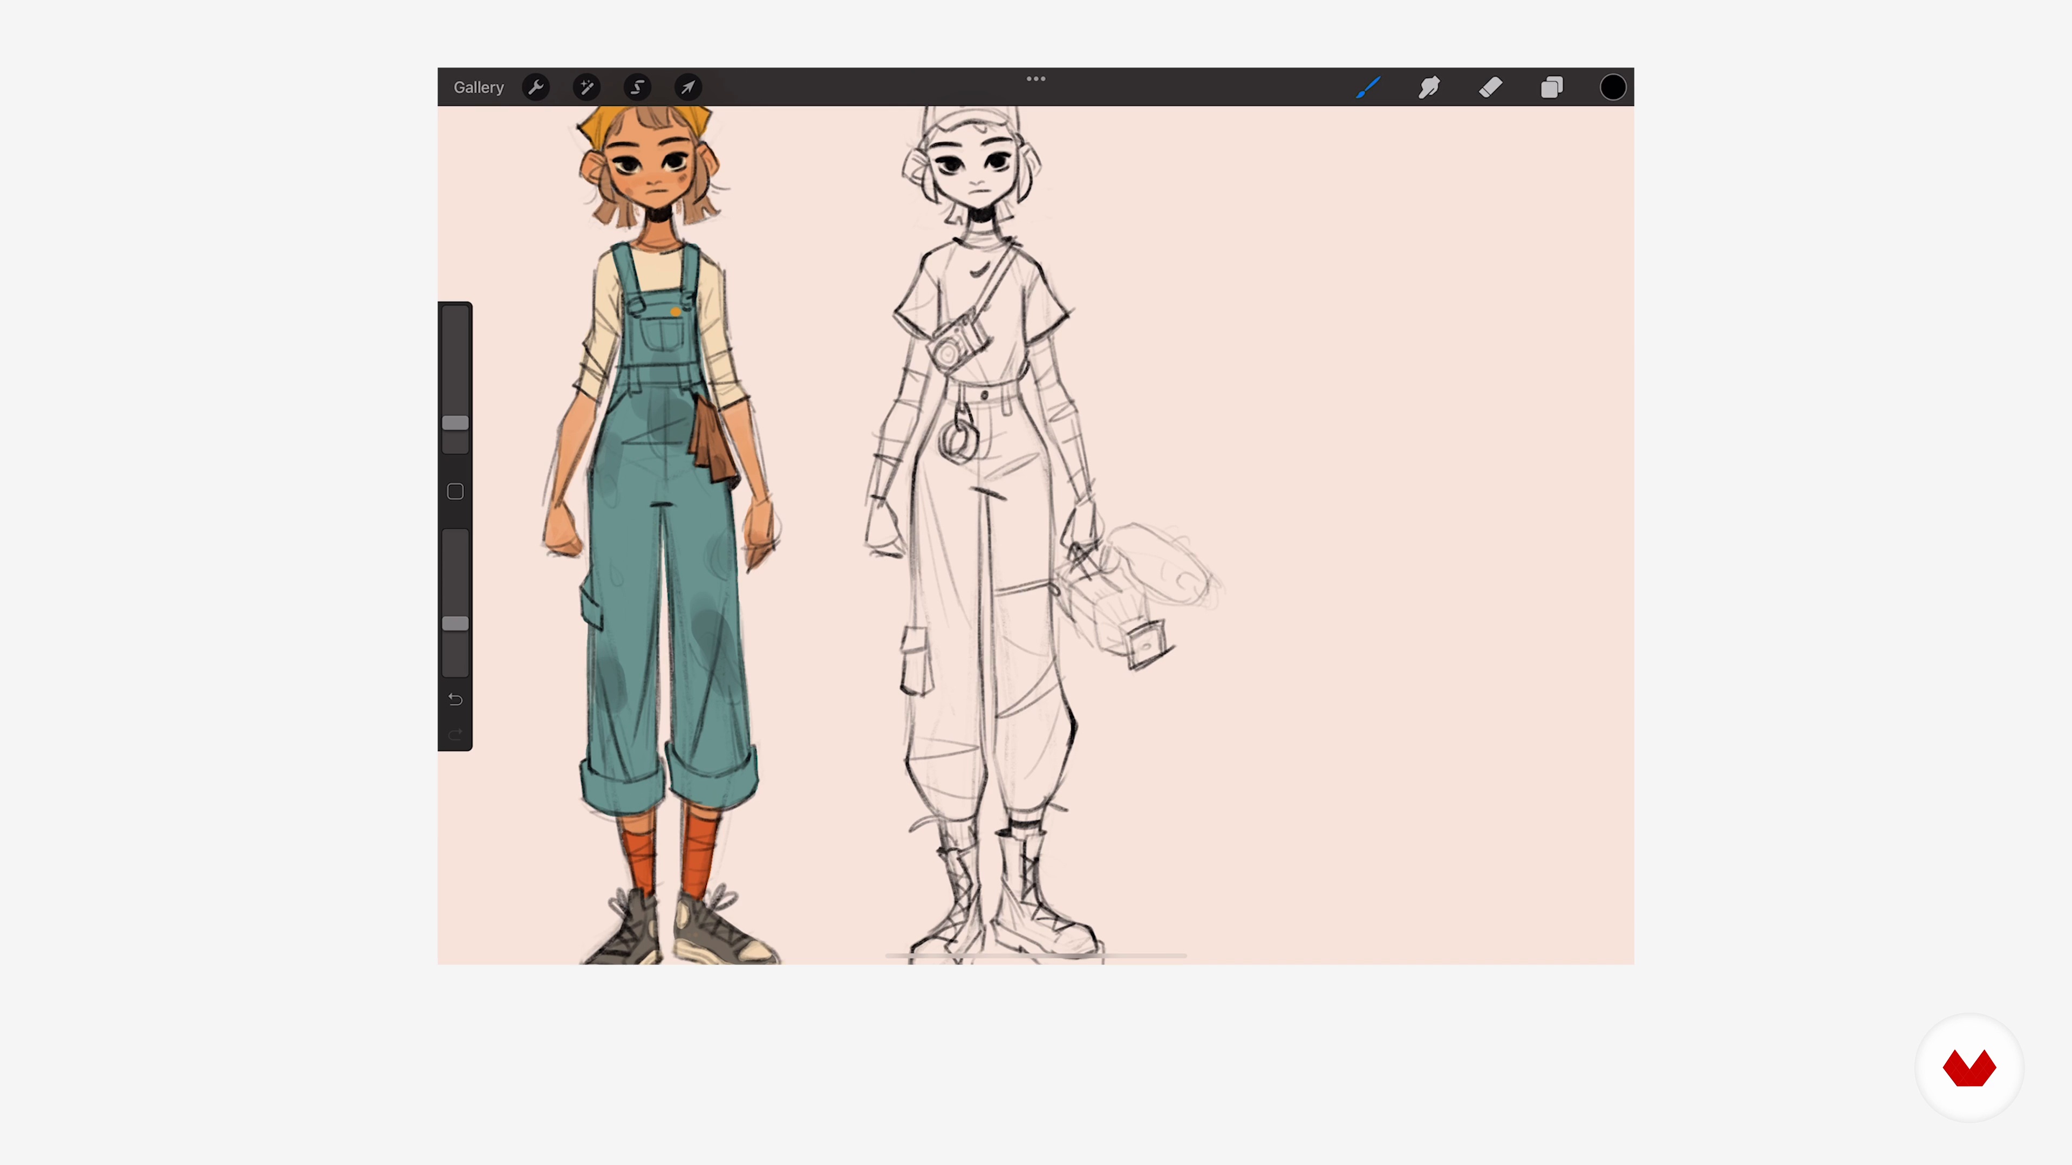Open the Layers panel
Viewport: 2072px width, 1165px height.
(1552, 87)
